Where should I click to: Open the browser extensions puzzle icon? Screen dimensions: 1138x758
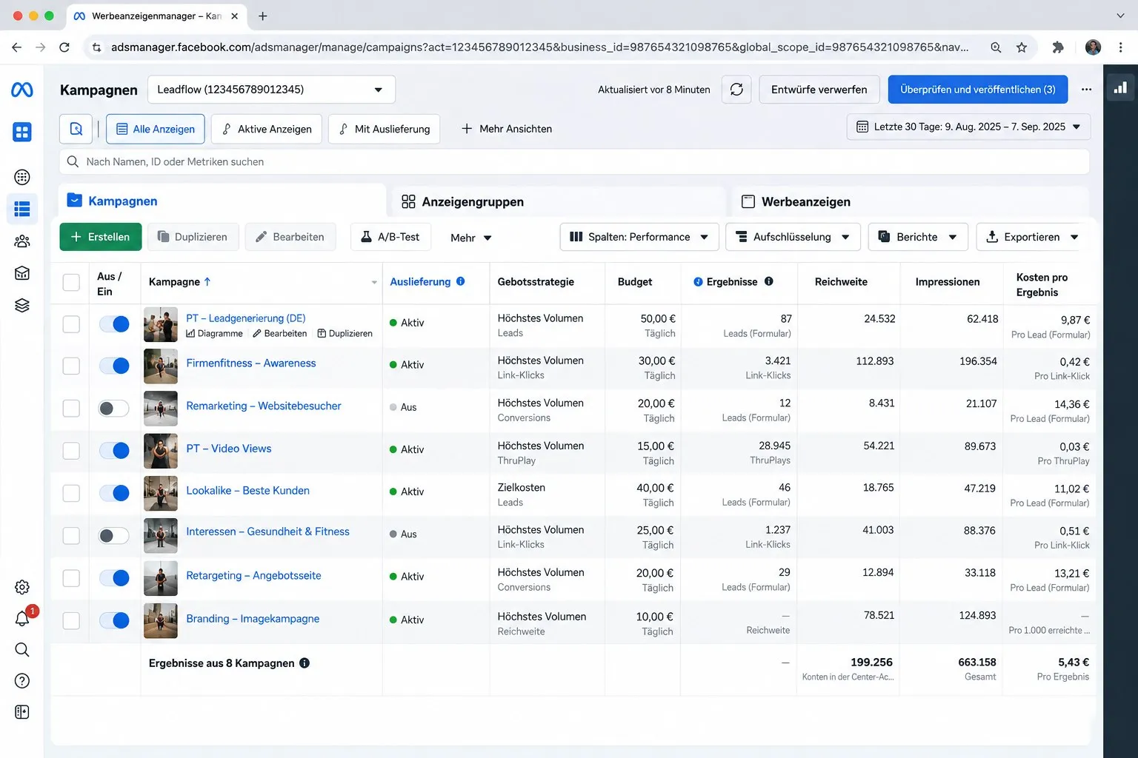coord(1058,47)
